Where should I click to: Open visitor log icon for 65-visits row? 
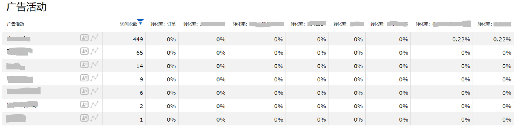point(84,51)
